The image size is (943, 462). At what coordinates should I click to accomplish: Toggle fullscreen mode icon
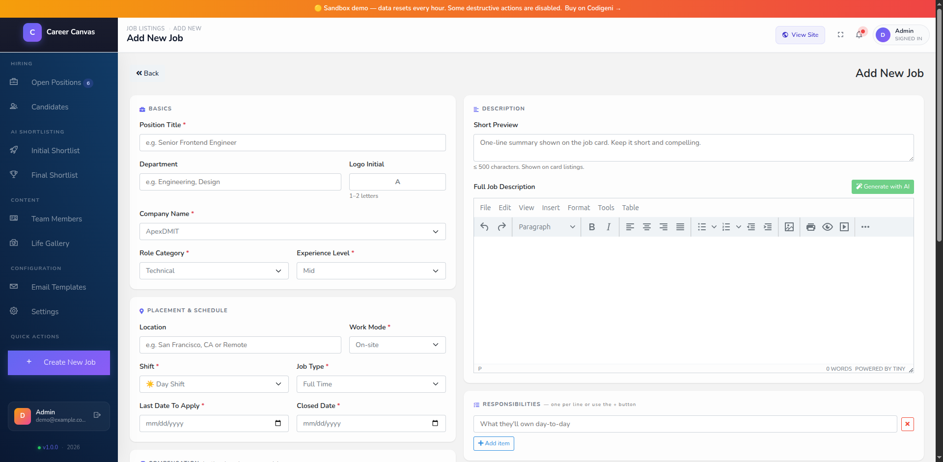[840, 35]
